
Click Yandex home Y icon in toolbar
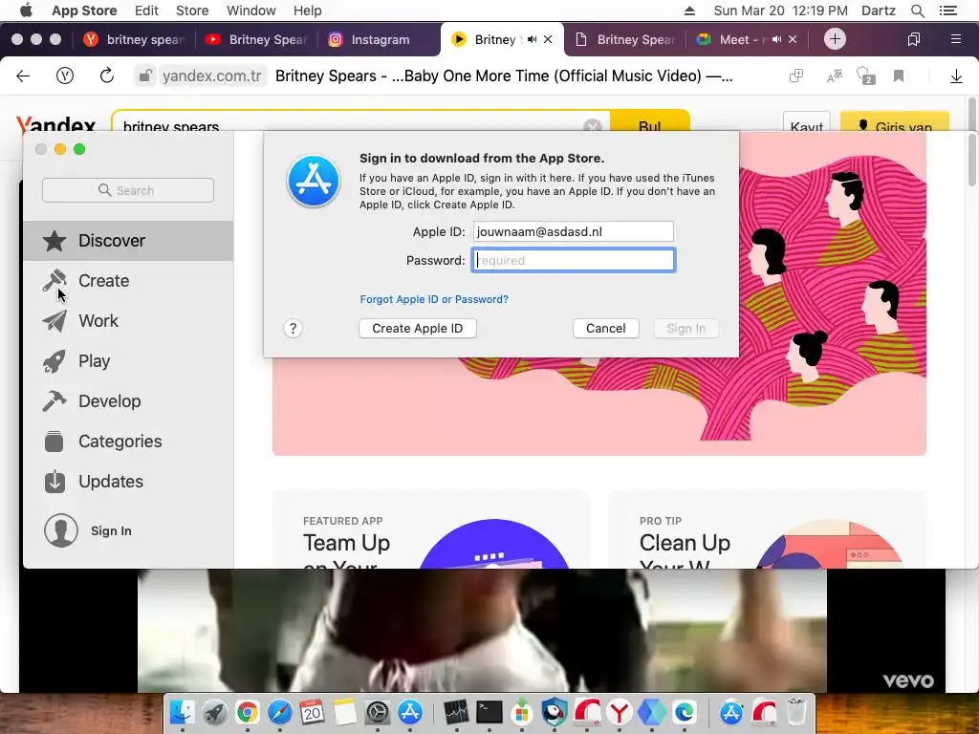[x=65, y=76]
